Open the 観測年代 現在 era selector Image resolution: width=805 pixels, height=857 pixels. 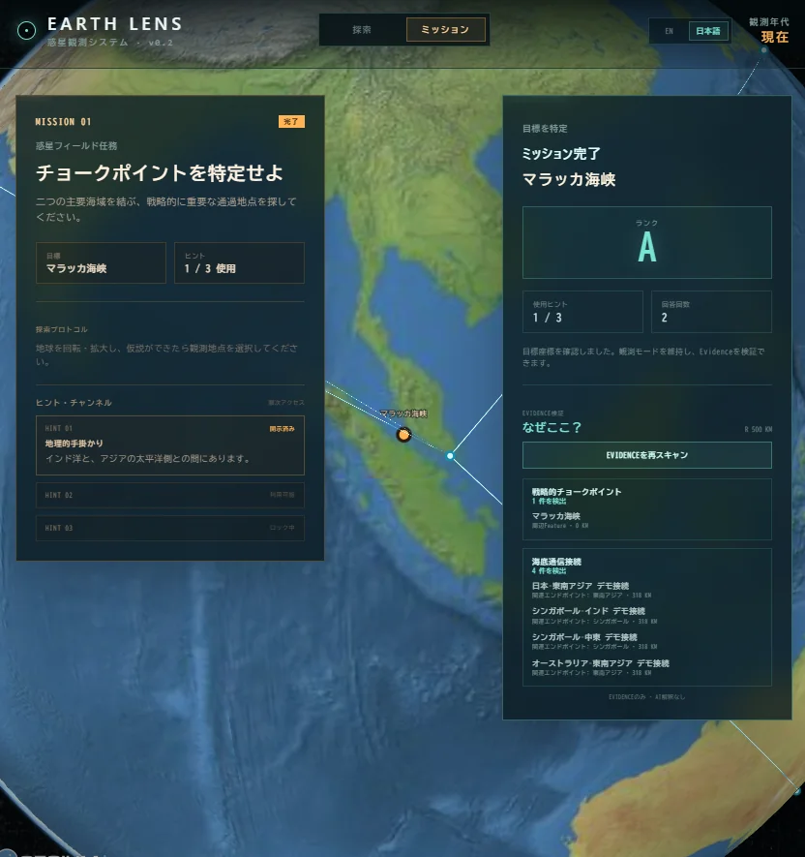769,30
